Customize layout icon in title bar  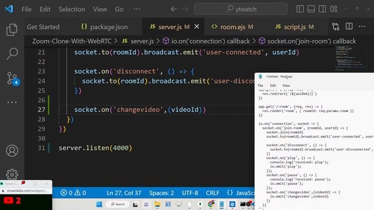(x=334, y=9)
